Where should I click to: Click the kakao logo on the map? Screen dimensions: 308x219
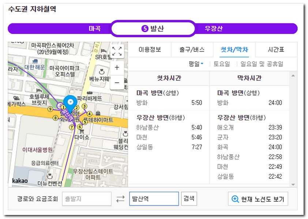pos(20,181)
